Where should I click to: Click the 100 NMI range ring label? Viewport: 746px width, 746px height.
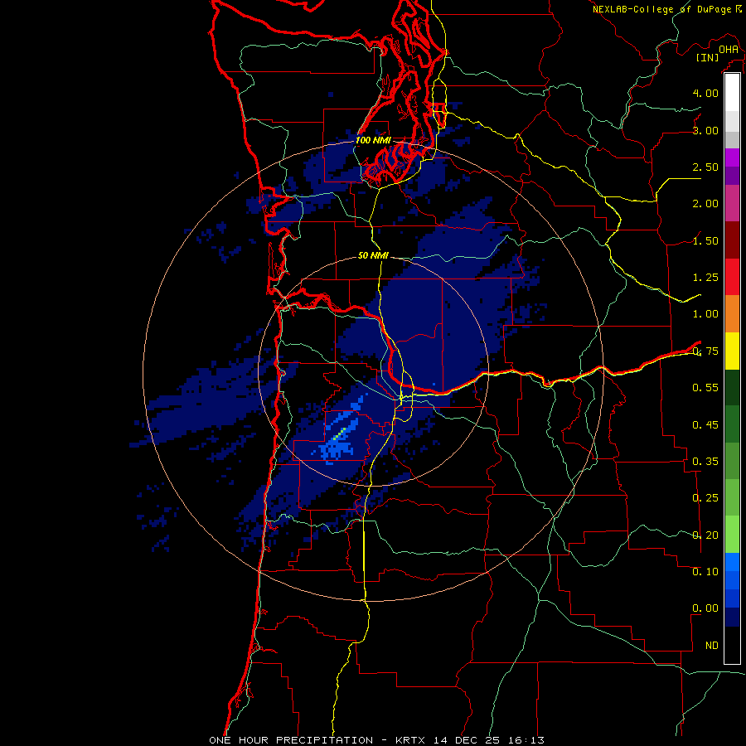(373, 140)
